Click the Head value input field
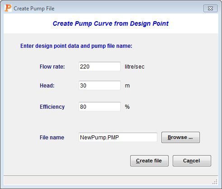Viewport: 222px width, 189px height. tap(99, 85)
